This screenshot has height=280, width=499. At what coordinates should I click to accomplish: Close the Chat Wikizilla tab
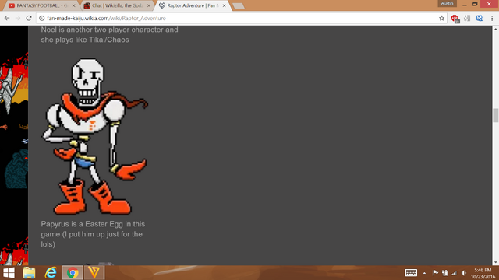pyautogui.click(x=149, y=5)
